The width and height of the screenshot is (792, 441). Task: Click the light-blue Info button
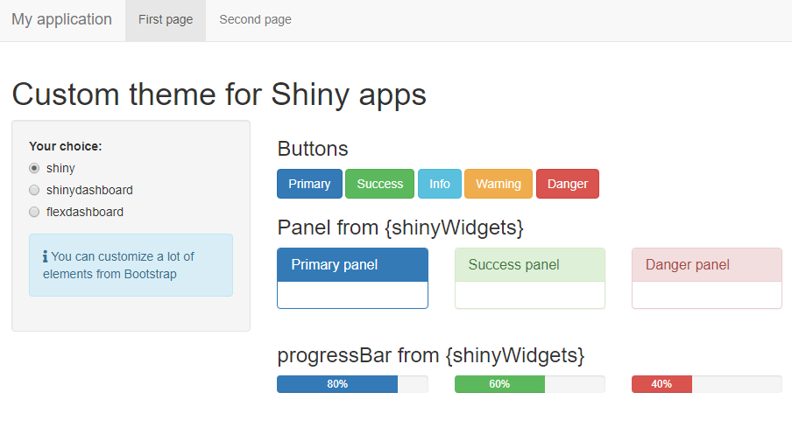click(x=440, y=184)
